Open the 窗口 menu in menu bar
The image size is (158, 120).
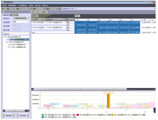pyautogui.click(x=38, y=5)
